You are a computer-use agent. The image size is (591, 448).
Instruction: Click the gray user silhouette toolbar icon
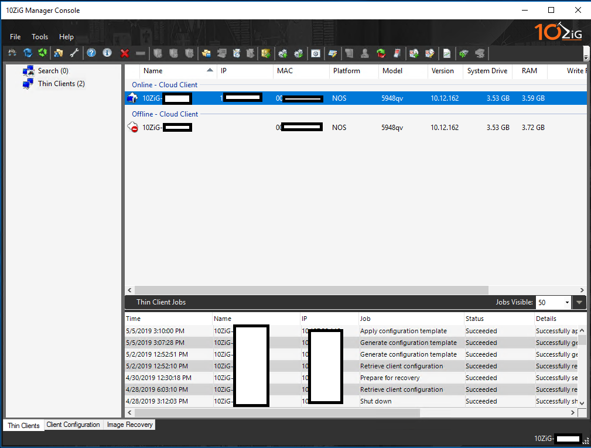(x=364, y=53)
